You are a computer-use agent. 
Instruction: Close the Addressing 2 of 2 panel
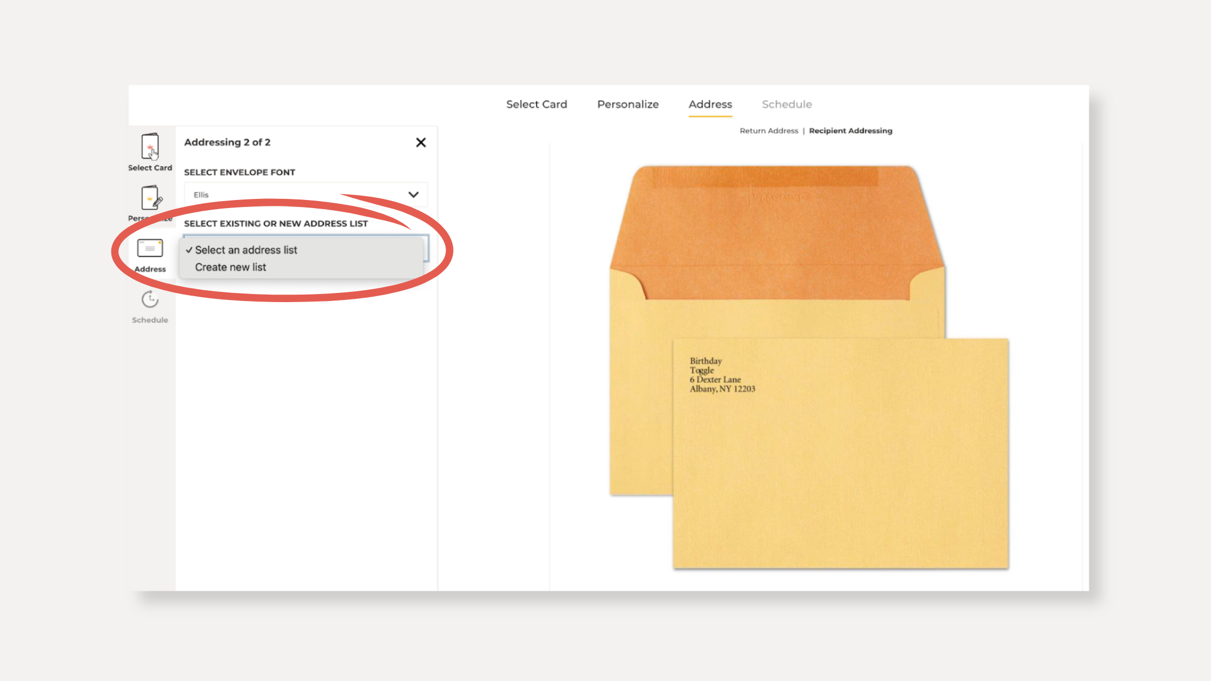point(421,142)
